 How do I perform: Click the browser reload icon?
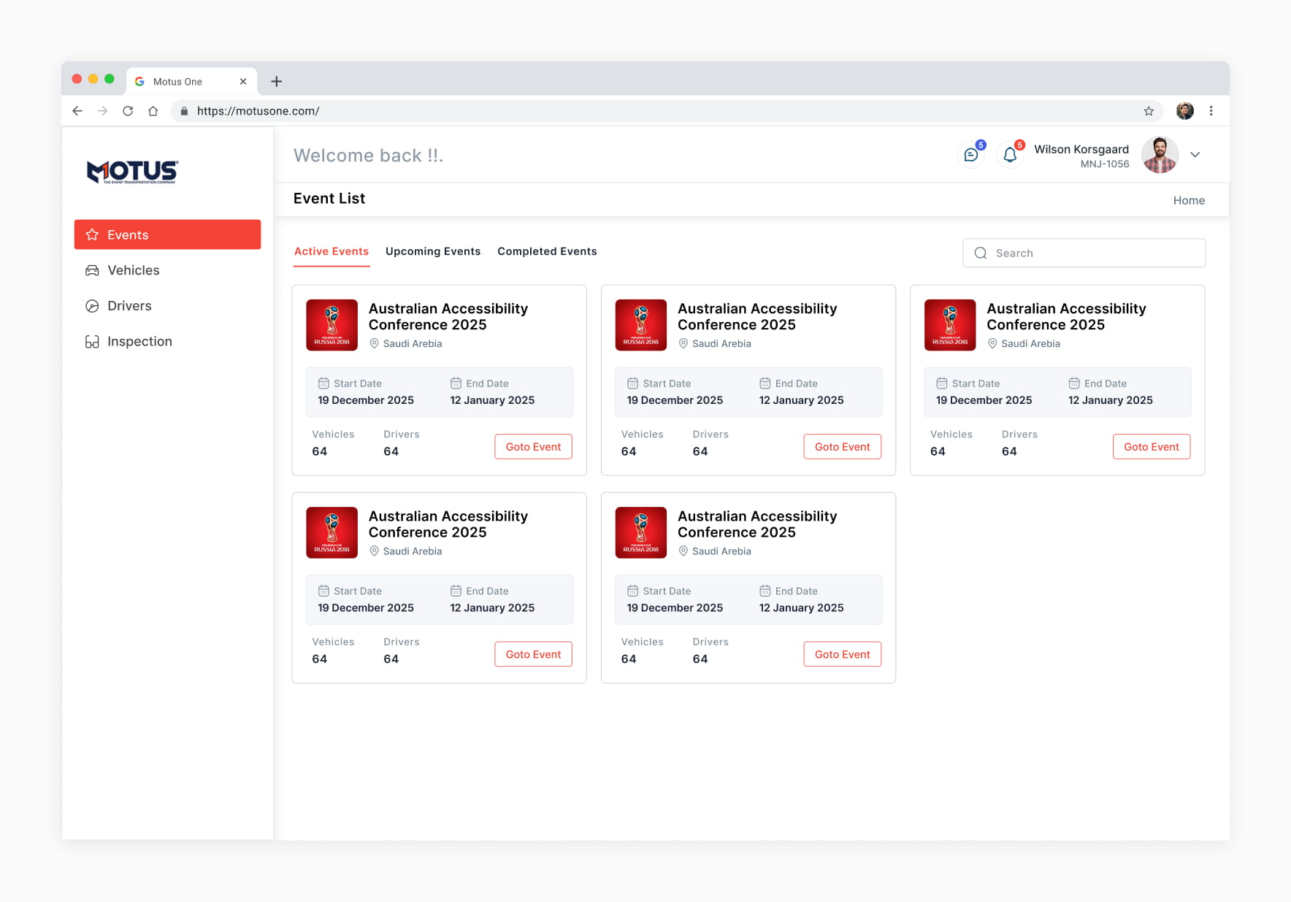(x=128, y=111)
